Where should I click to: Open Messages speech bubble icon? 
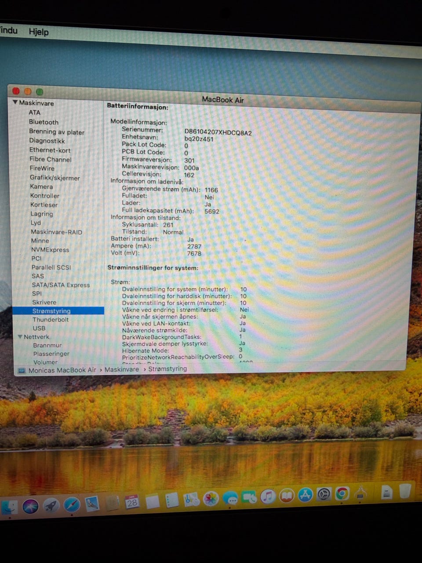pos(230,498)
